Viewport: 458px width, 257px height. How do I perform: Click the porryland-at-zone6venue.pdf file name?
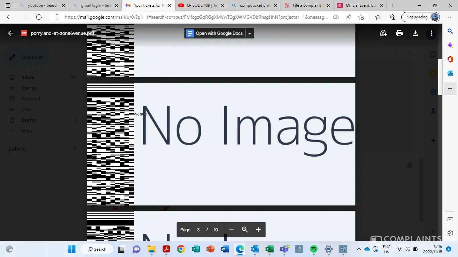[63, 33]
